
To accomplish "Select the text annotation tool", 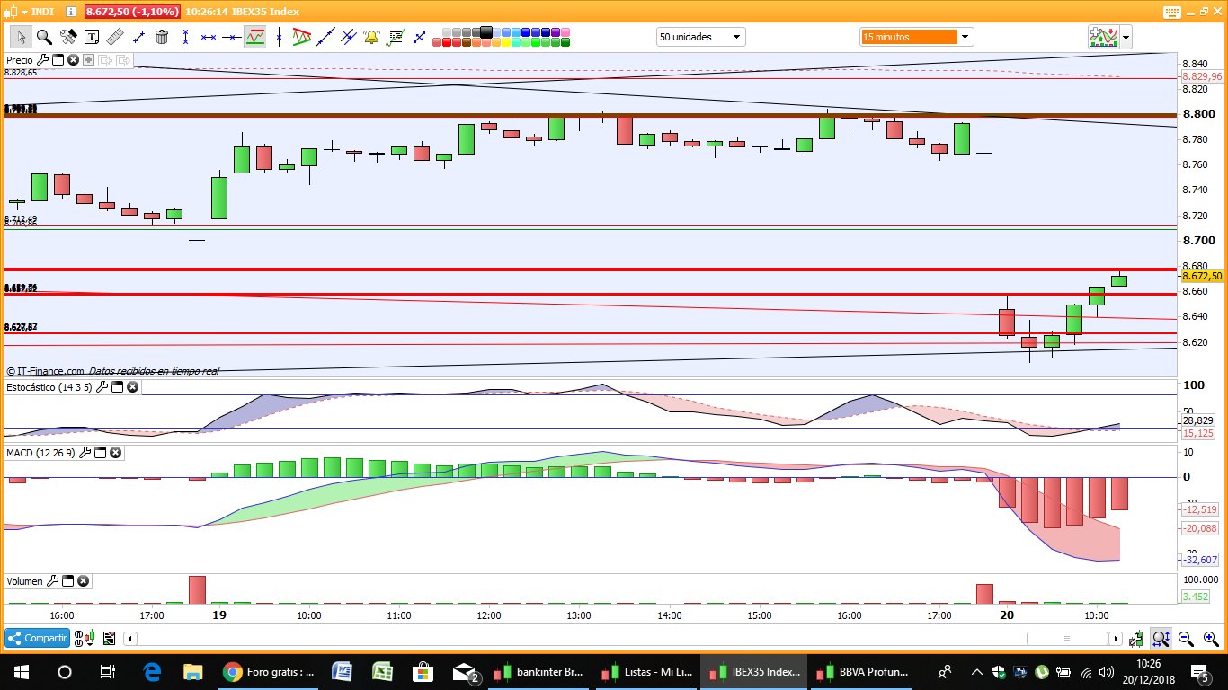I will 92,37.
